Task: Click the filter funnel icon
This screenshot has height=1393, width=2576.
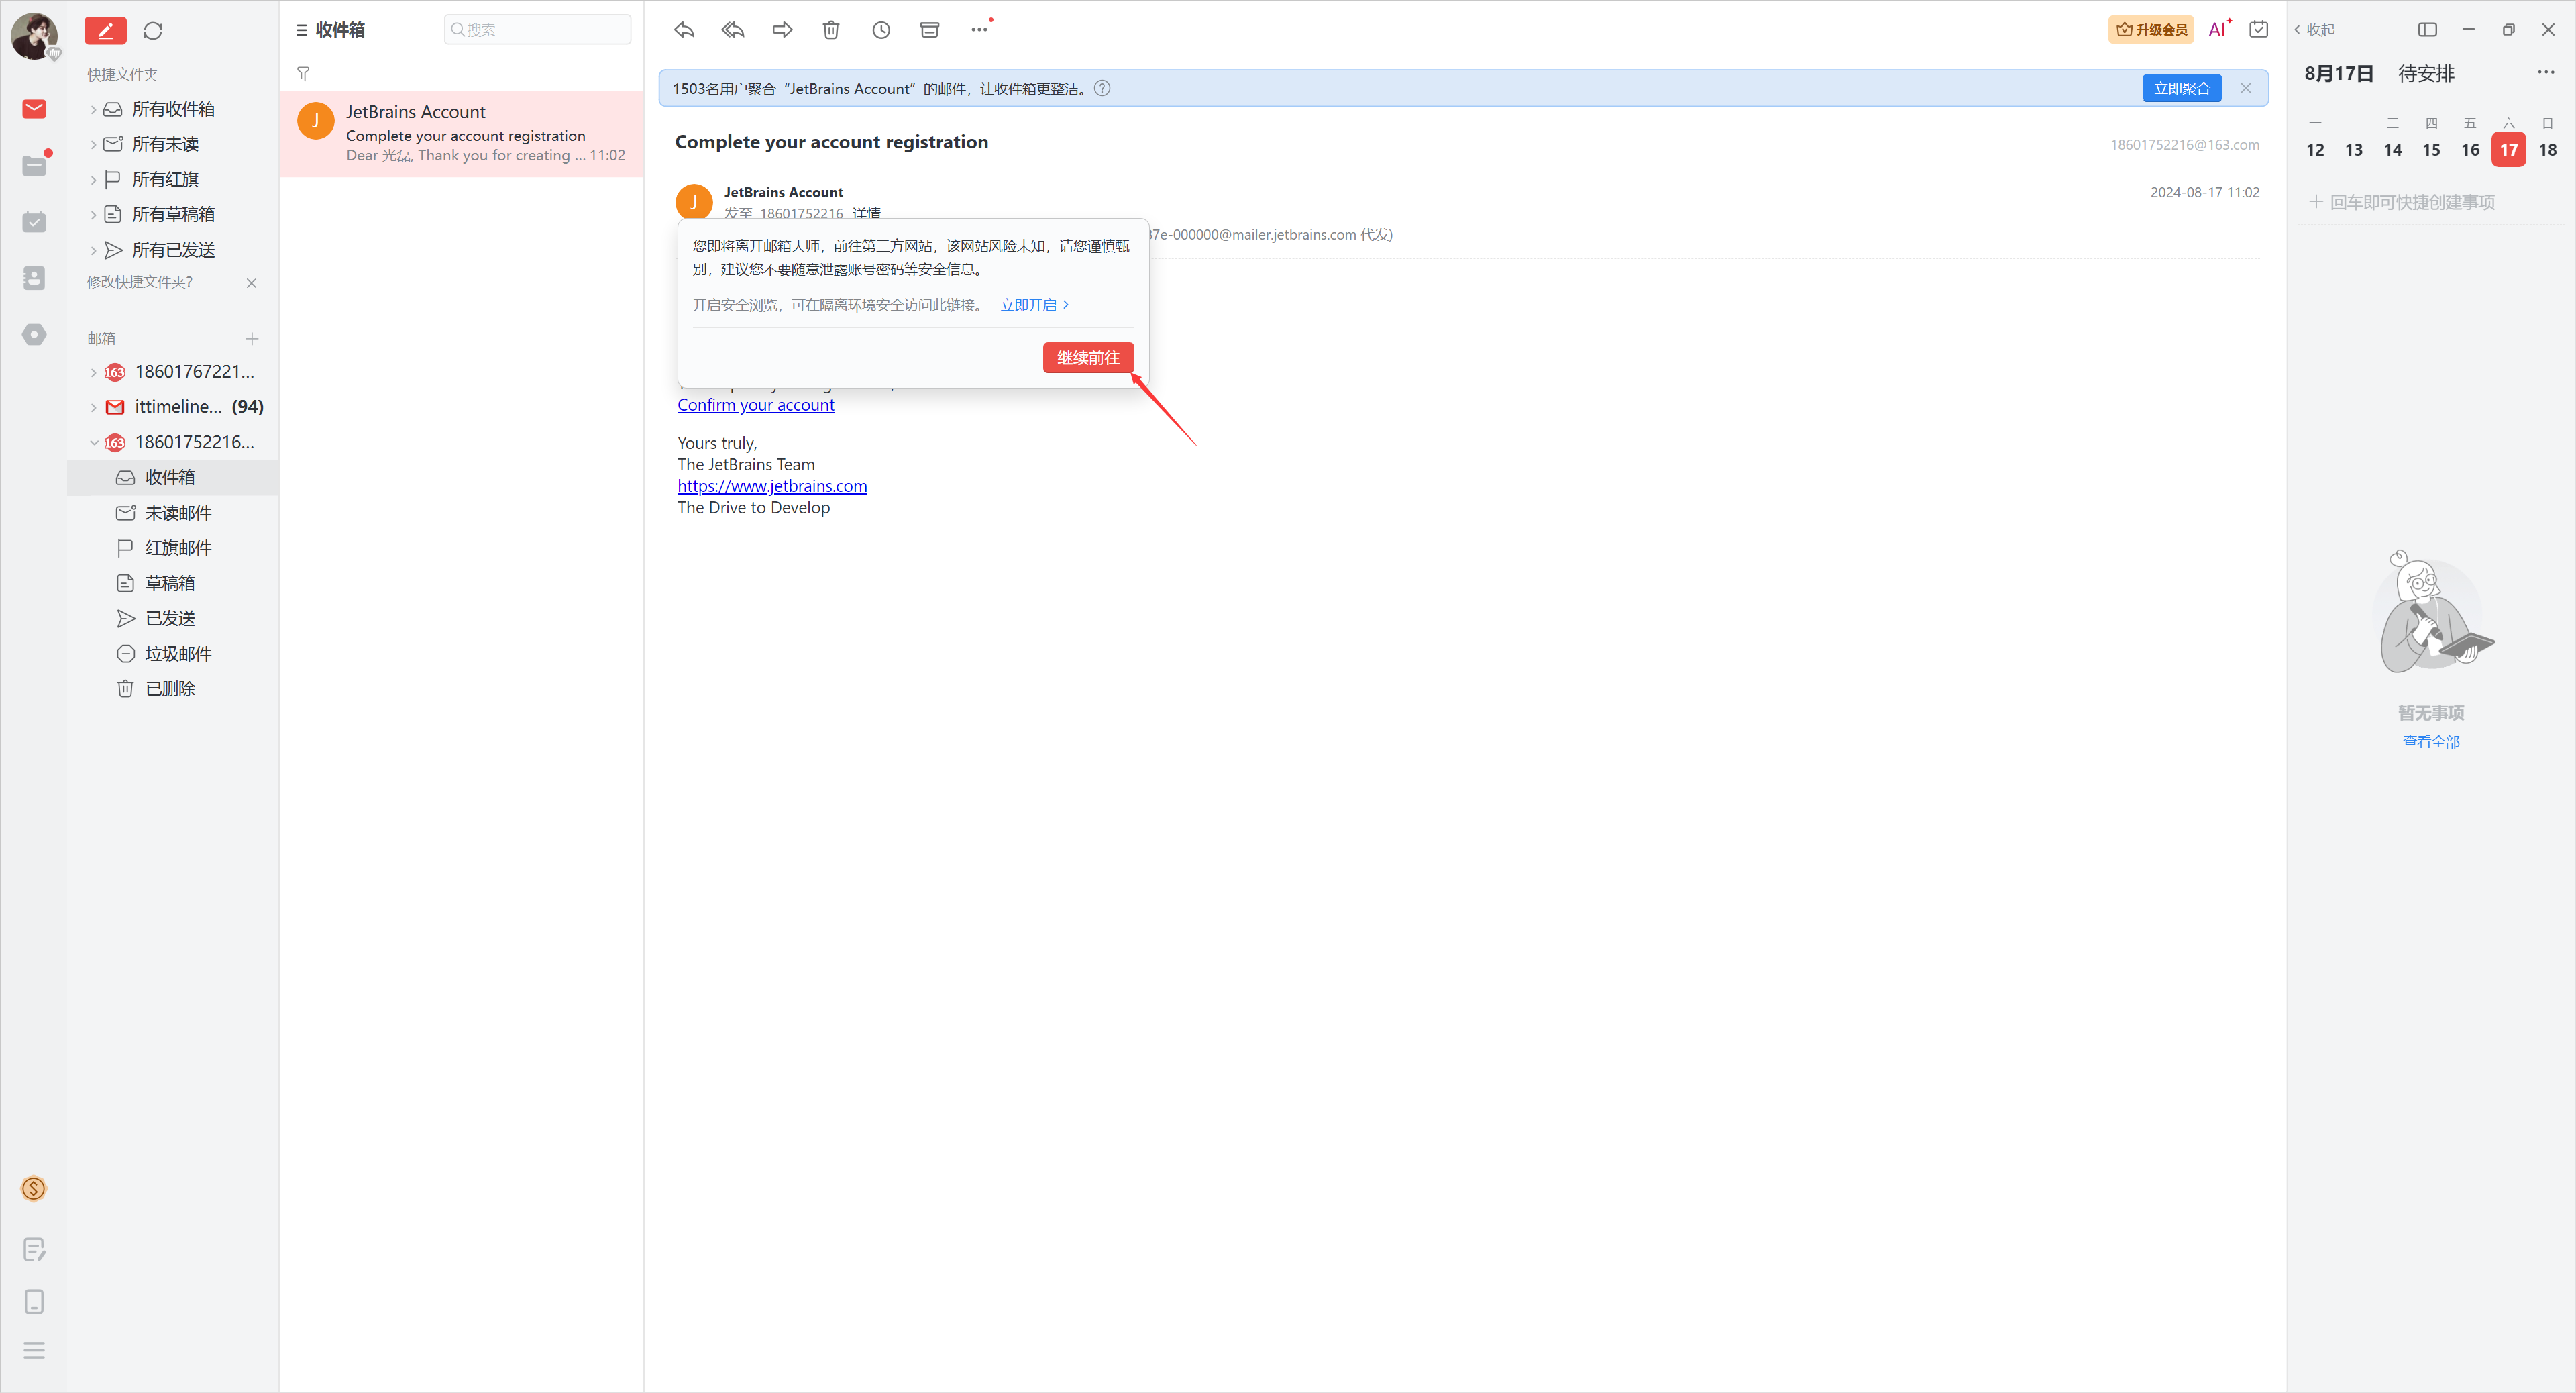Action: click(x=303, y=73)
